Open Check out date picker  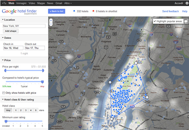(35, 48)
